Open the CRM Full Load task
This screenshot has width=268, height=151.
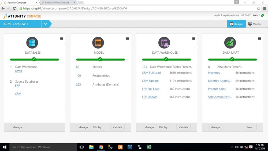pyautogui.click(x=151, y=73)
